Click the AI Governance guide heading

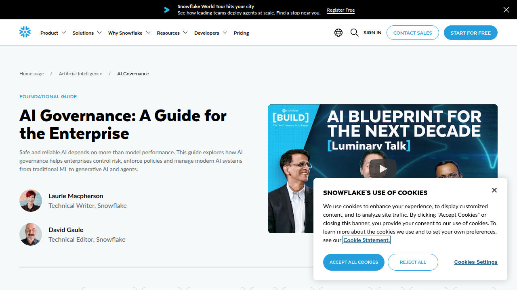click(123, 124)
